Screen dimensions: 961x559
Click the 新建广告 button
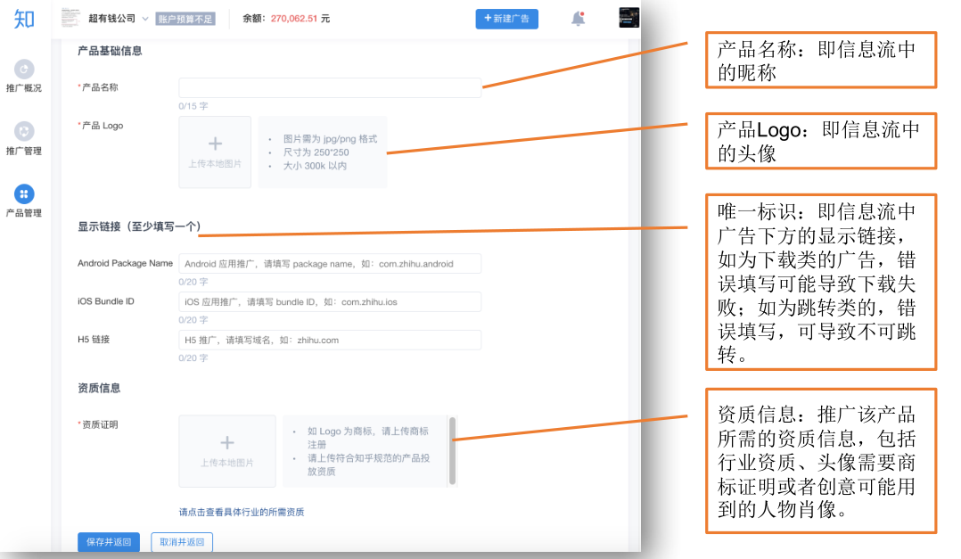coord(506,19)
